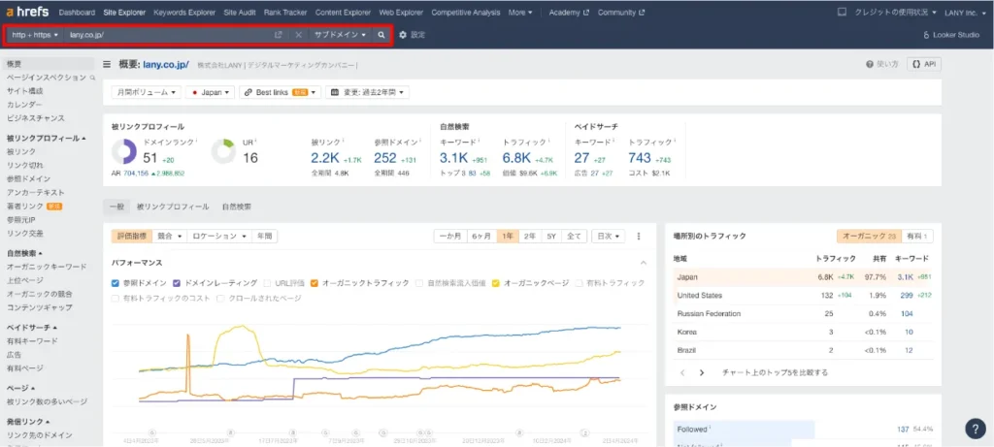Open Japan country dropdown
Viewport: 994px width, 447px height.
coord(211,92)
